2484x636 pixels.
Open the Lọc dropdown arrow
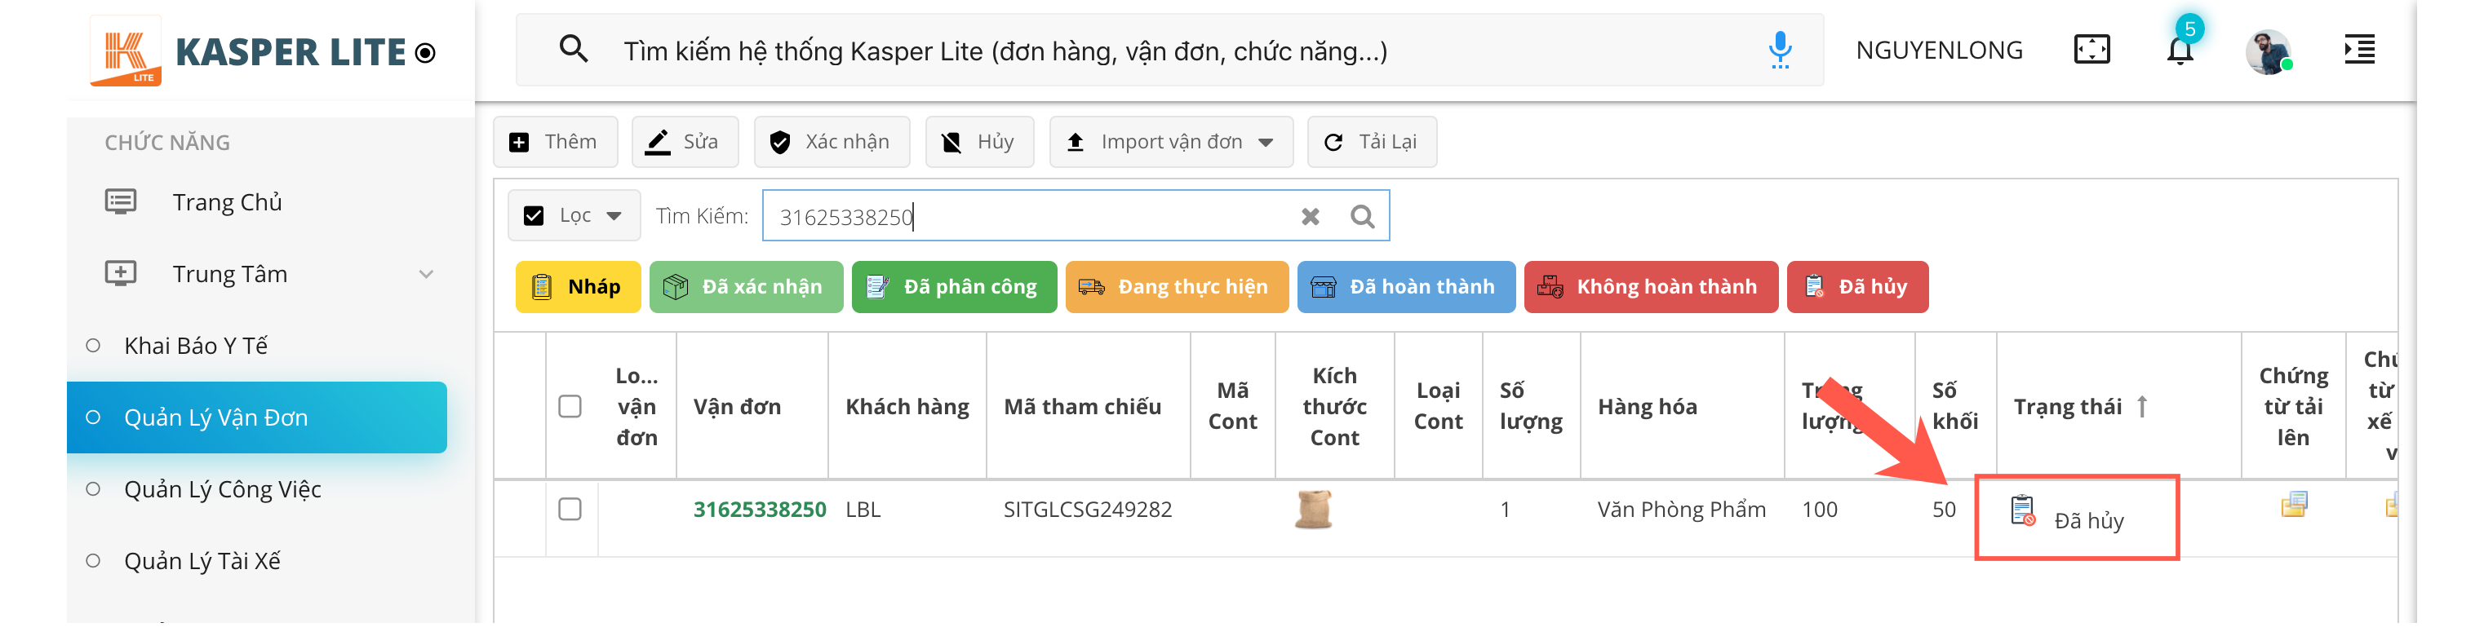[614, 216]
